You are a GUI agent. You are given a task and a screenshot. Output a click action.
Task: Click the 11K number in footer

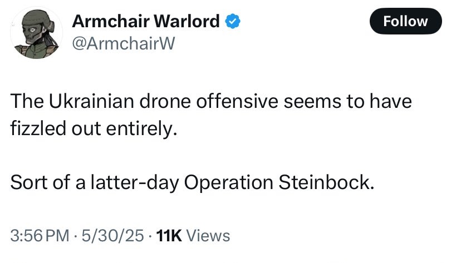[170, 235]
